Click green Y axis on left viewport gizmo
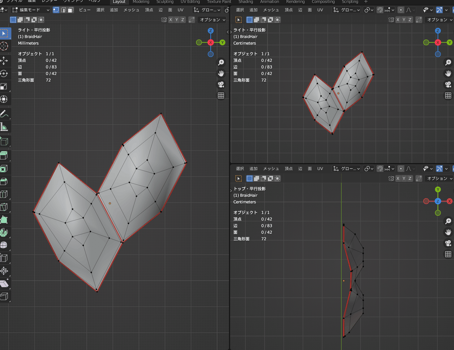This screenshot has width=454, height=350. coord(222,43)
